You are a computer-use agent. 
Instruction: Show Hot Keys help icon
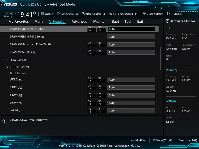(x=169, y=14)
